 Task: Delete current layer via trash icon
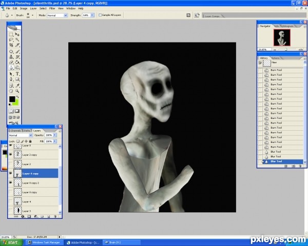point(55,217)
